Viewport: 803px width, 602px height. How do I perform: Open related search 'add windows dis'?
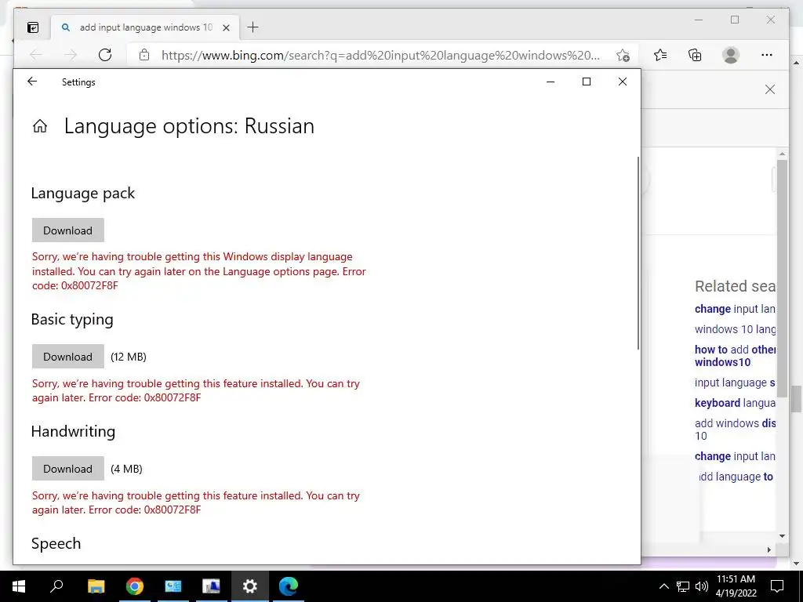[x=735, y=430]
